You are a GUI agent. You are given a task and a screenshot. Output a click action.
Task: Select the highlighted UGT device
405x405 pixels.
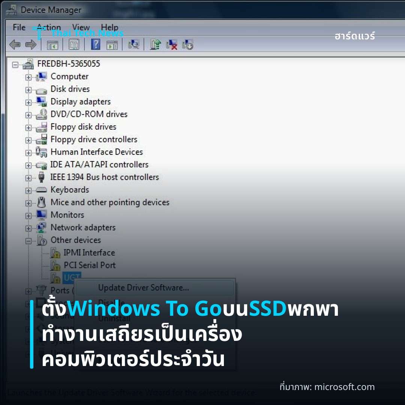[x=72, y=277]
